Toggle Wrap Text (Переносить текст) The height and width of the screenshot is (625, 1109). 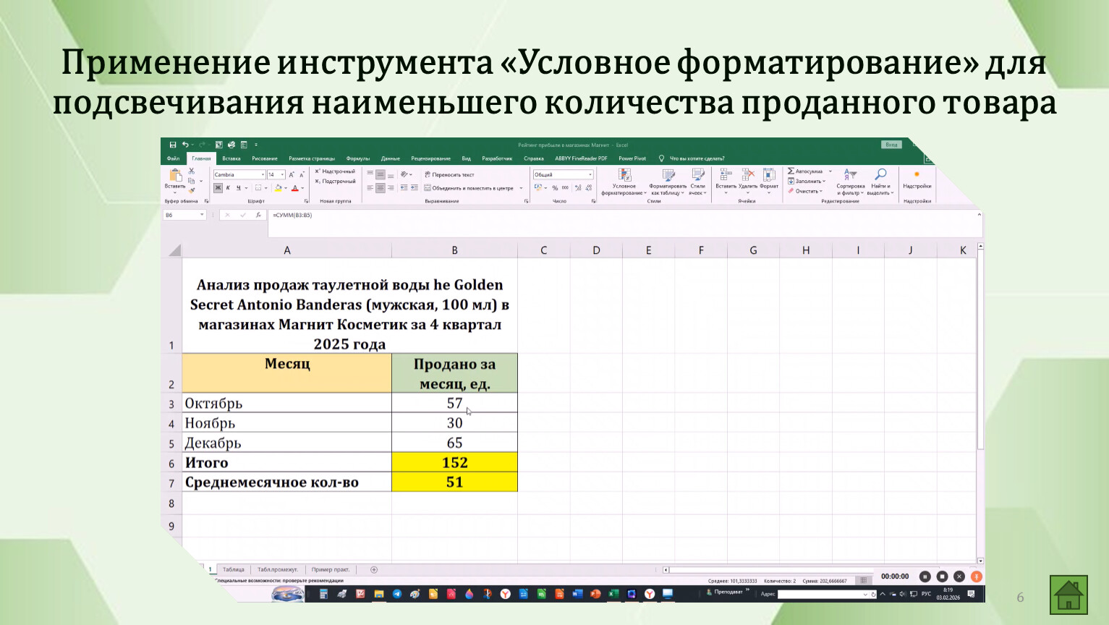(449, 174)
